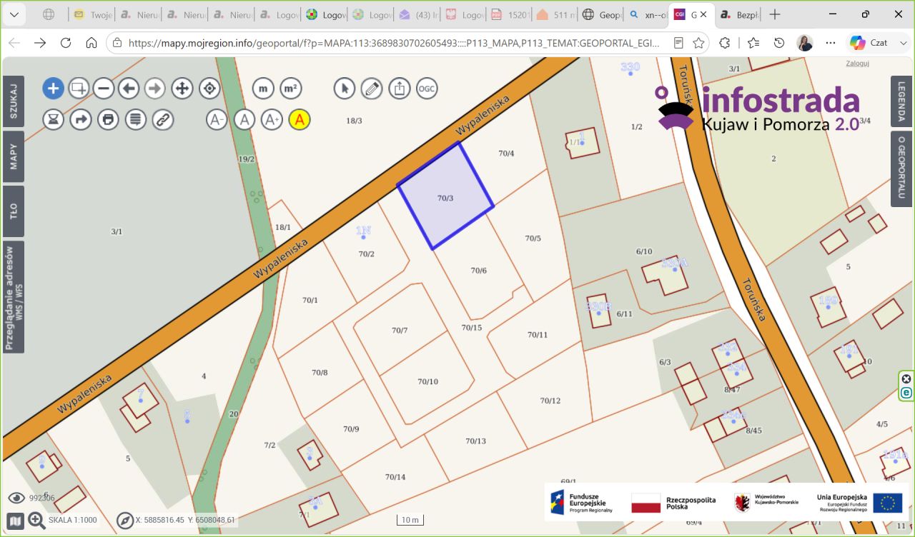Open browser history clock icon
Screen dimensions: 915x537
click(779, 43)
